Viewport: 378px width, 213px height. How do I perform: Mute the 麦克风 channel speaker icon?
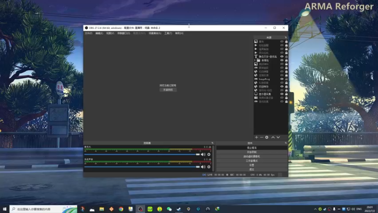point(203,154)
